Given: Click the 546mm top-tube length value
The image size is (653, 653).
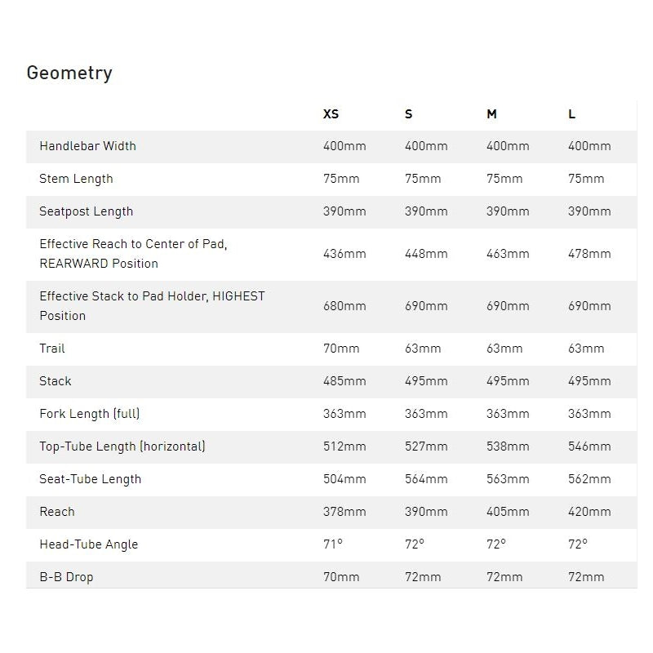Looking at the screenshot, I should click(x=589, y=446).
